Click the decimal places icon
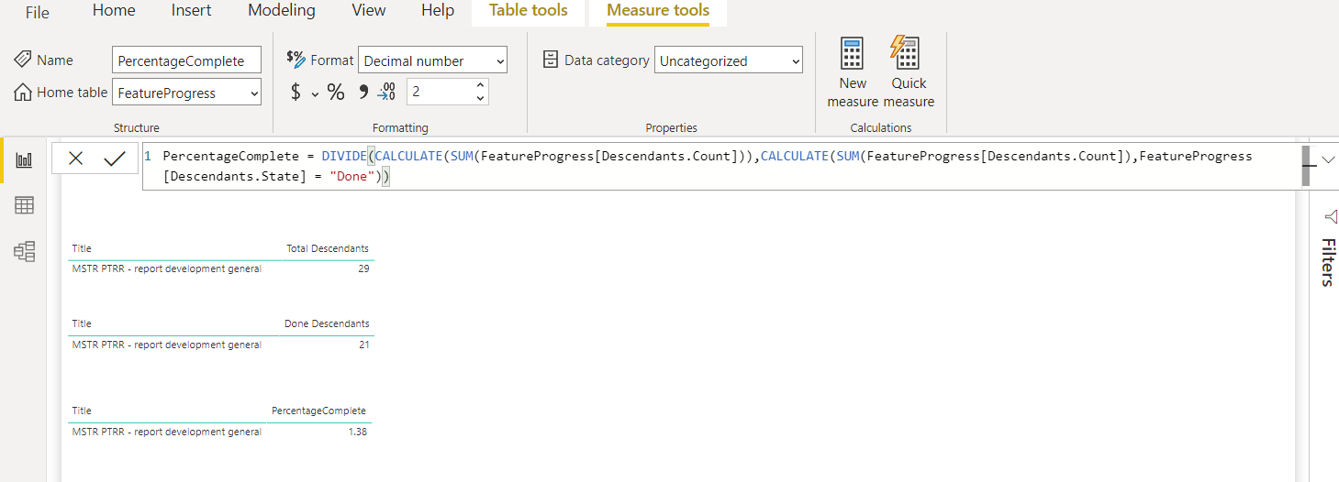Screen dimensions: 1339x482 pos(387,91)
